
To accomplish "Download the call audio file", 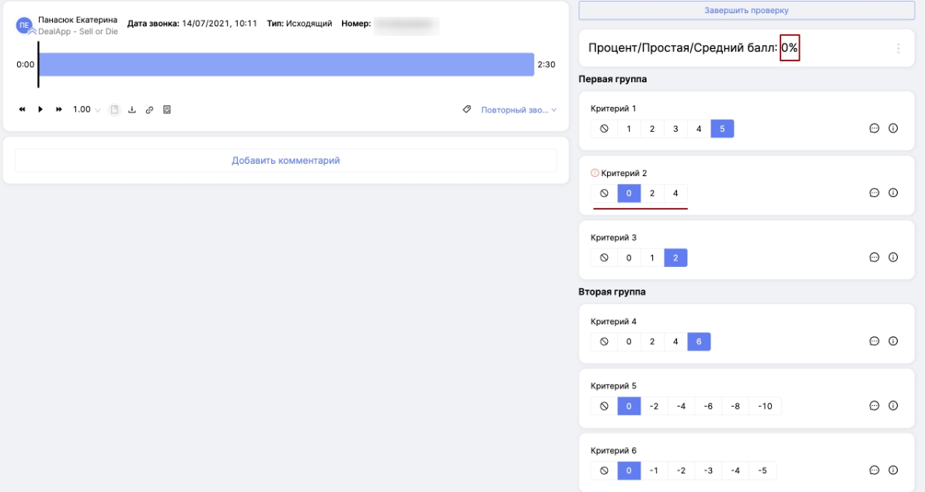I will point(132,109).
